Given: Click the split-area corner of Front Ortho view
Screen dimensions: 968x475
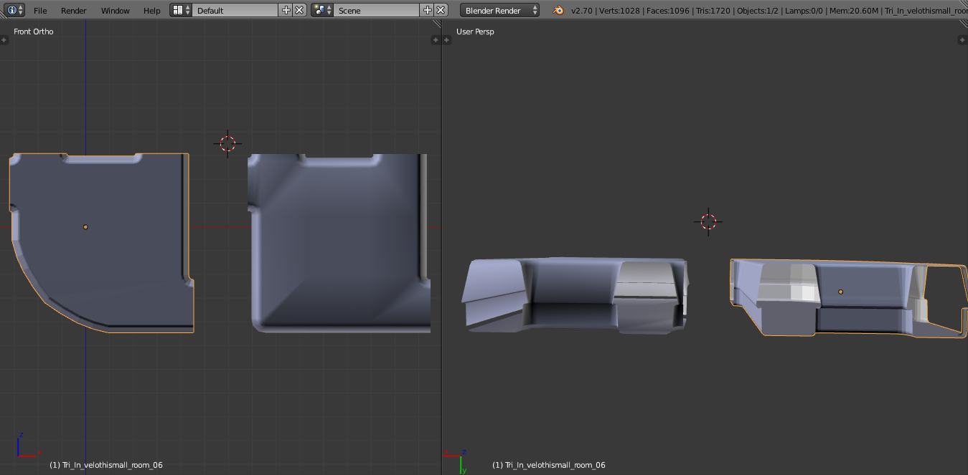Looking at the screenshot, I should pyautogui.click(x=437, y=24).
